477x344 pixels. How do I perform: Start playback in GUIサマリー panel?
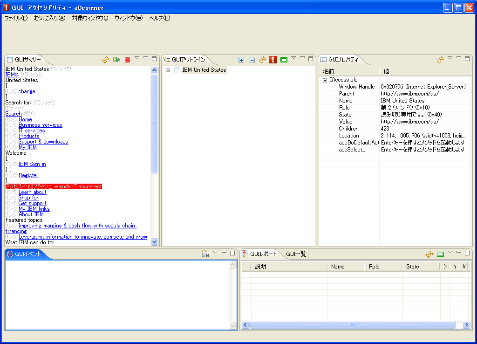[x=116, y=60]
